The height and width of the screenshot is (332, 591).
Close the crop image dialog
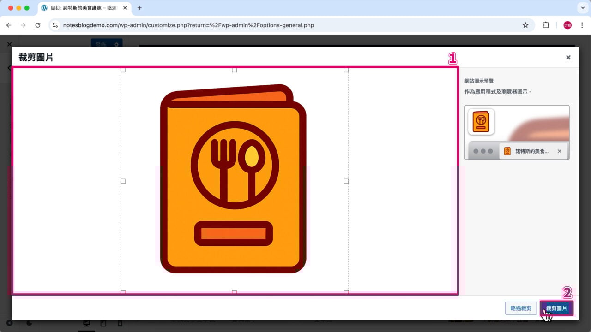tap(568, 57)
